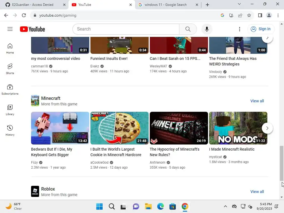
Task: Click the address bar URL
Action: pos(58,16)
